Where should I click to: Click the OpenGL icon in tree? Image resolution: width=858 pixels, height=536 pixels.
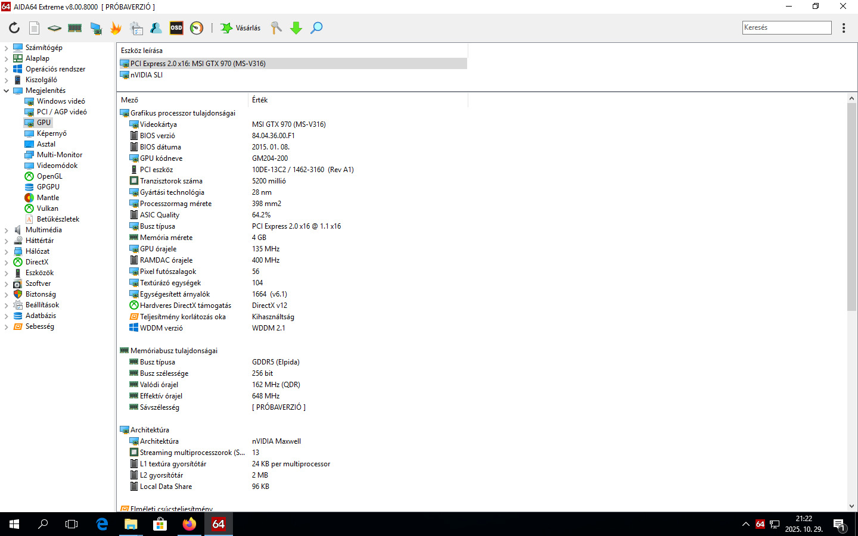pyautogui.click(x=29, y=176)
